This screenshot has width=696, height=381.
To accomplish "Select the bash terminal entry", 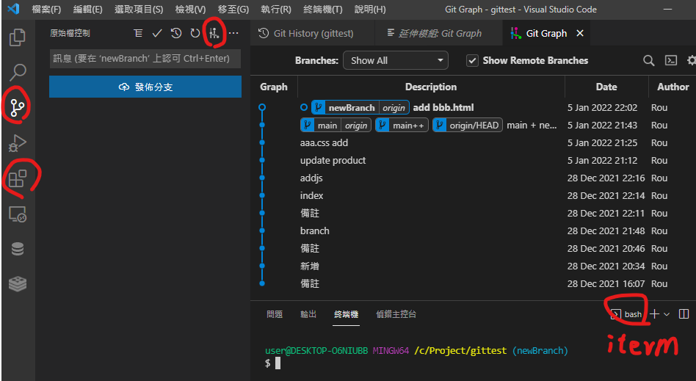I will (x=626, y=314).
